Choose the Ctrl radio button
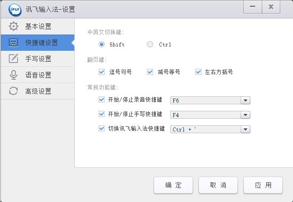293x202 pixels. click(150, 44)
